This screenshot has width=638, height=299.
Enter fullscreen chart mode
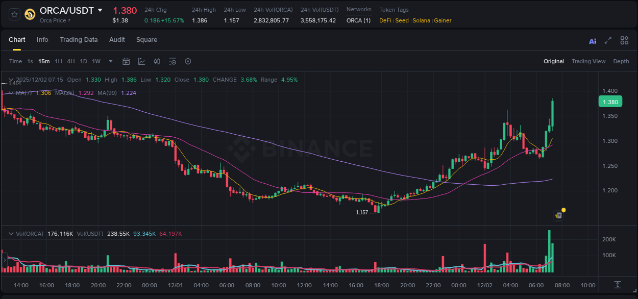coord(608,40)
